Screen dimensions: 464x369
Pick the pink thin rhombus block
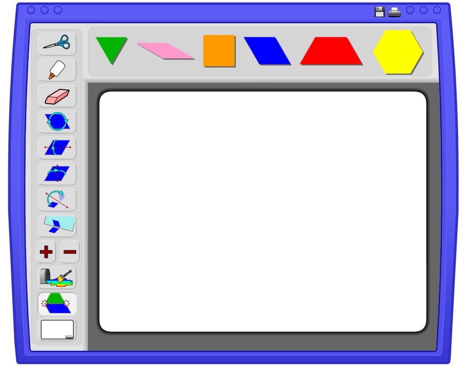click(166, 51)
